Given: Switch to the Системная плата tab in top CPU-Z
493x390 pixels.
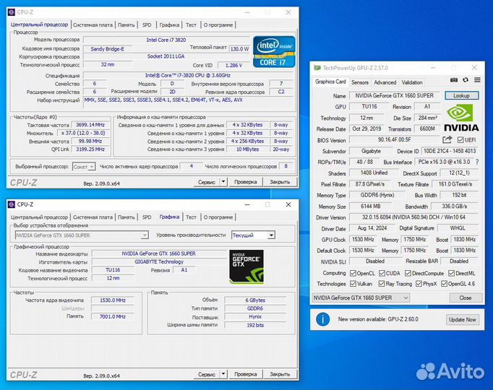Looking at the screenshot, I should point(93,25).
